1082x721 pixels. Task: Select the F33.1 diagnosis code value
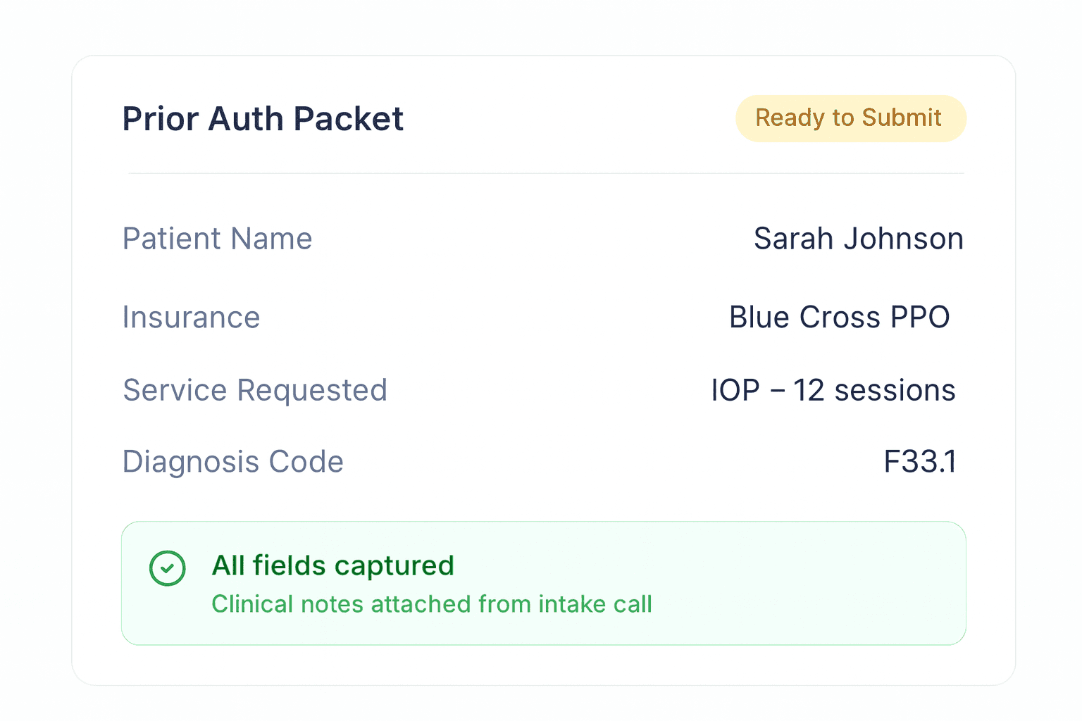pos(919,462)
